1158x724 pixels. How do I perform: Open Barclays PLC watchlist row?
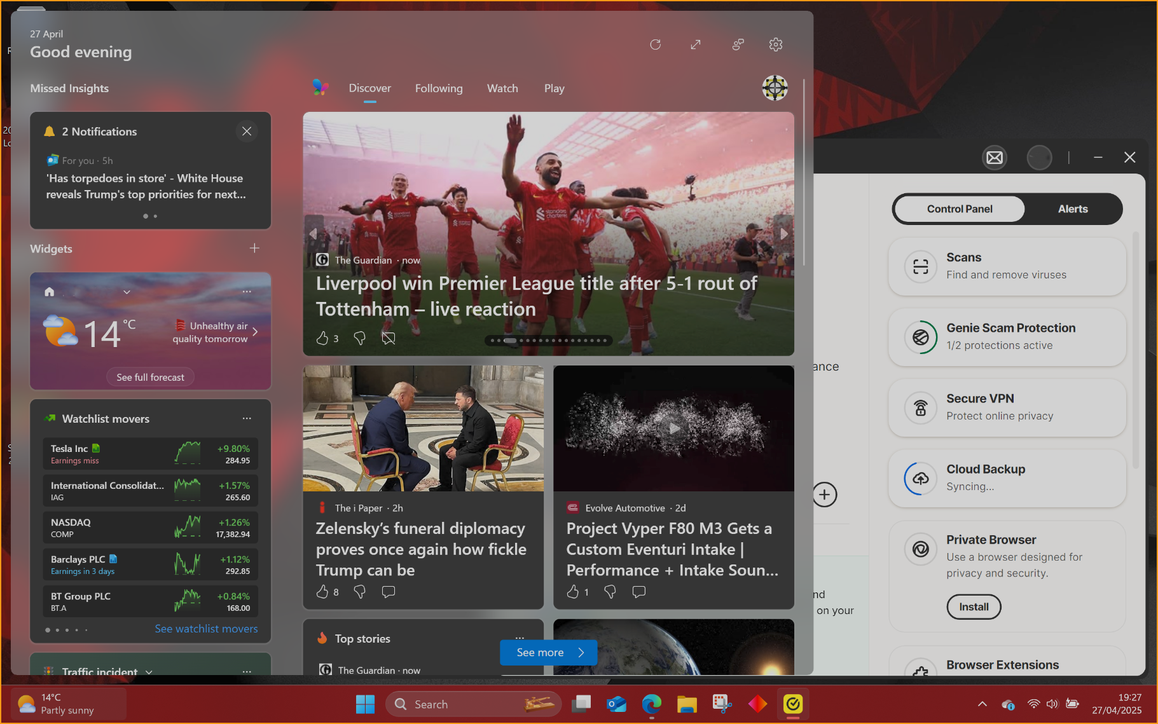[x=150, y=564]
